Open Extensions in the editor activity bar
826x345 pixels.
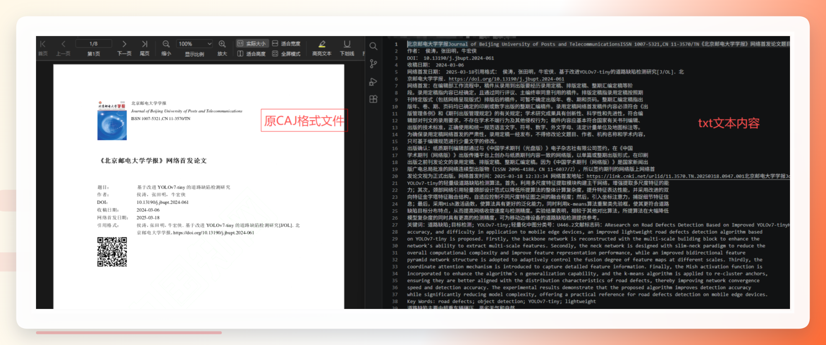tap(373, 99)
